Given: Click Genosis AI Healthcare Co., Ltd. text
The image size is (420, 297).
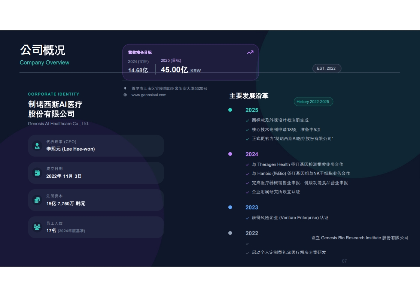Looking at the screenshot, I should click(x=58, y=124).
